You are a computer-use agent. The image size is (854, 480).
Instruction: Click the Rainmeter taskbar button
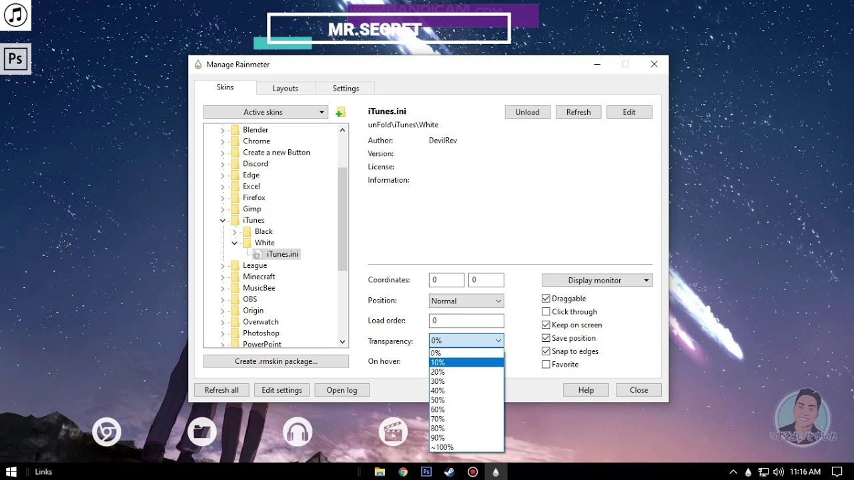(x=496, y=471)
